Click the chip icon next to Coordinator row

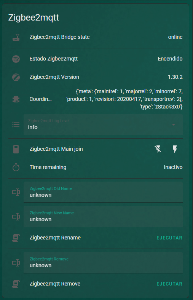[x=16, y=99]
